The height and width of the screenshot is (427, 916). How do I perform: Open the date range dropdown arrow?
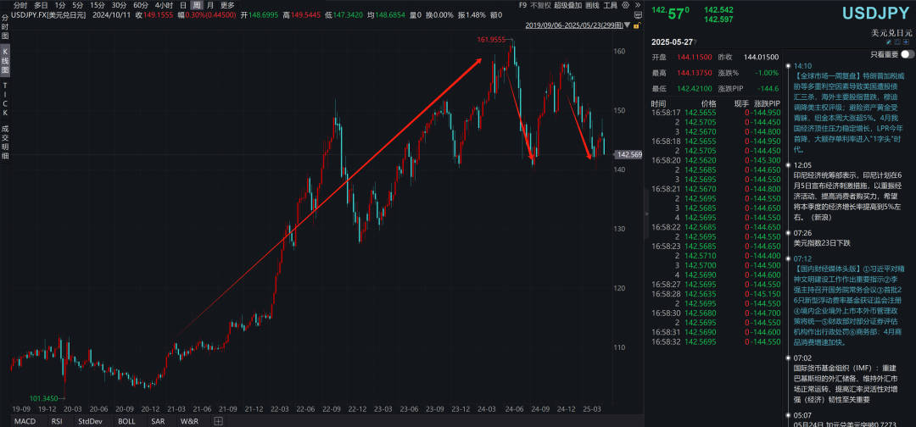(628, 25)
